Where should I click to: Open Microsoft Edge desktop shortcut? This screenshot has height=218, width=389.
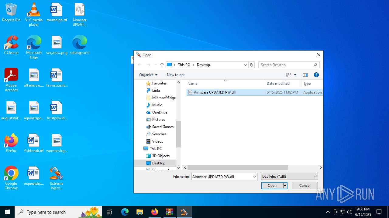[34, 47]
